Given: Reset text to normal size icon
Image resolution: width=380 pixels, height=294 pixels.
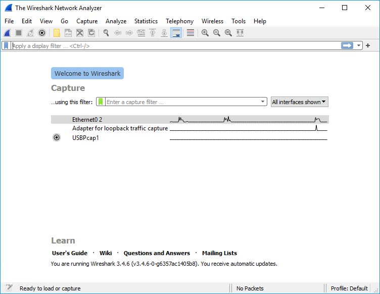Looking at the screenshot, I should click(x=228, y=33).
